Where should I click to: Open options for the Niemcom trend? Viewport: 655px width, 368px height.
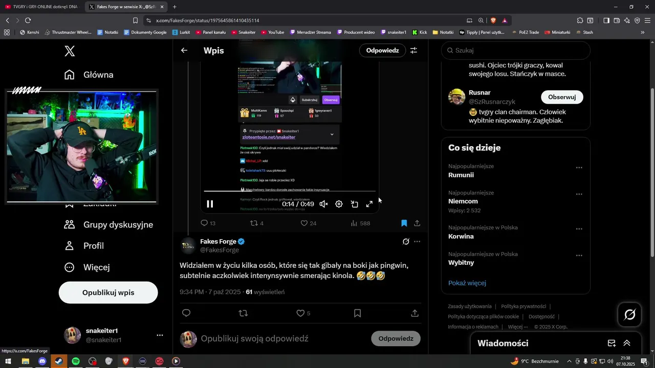click(x=579, y=194)
